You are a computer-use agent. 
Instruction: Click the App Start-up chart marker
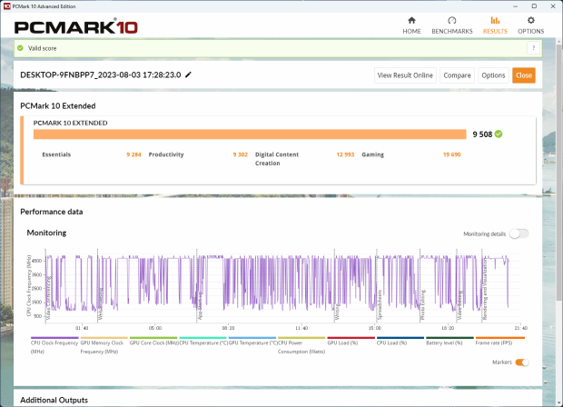coord(200,304)
